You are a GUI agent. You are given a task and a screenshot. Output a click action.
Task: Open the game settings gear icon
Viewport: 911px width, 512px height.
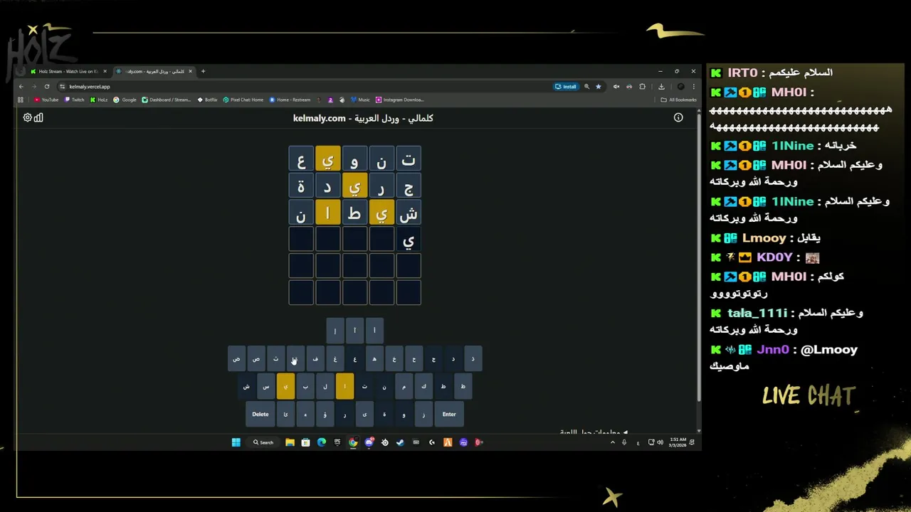coord(27,118)
